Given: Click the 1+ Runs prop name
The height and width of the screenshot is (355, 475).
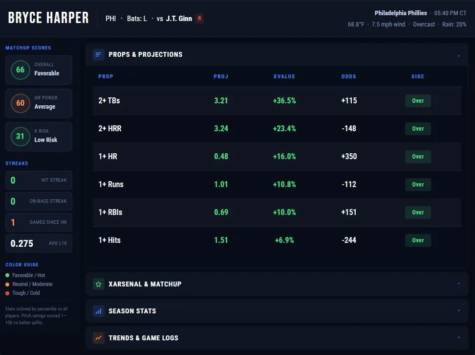Looking at the screenshot, I should click(111, 185).
